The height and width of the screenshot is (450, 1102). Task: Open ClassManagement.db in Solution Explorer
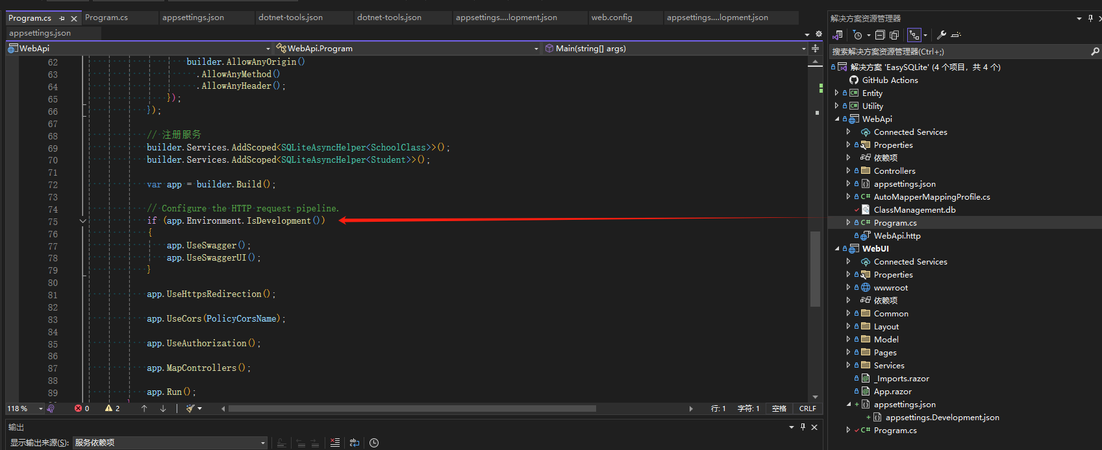tap(914, 209)
